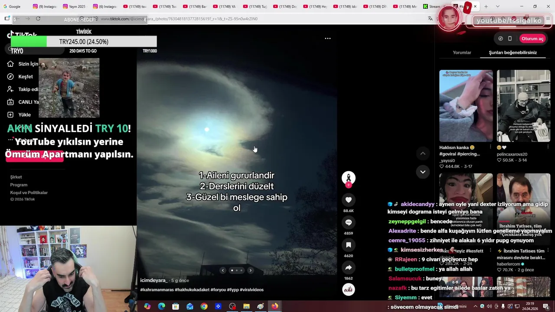Image resolution: width=555 pixels, height=312 pixels.
Task: Open File Explorer from the taskbar
Action: pos(246,306)
